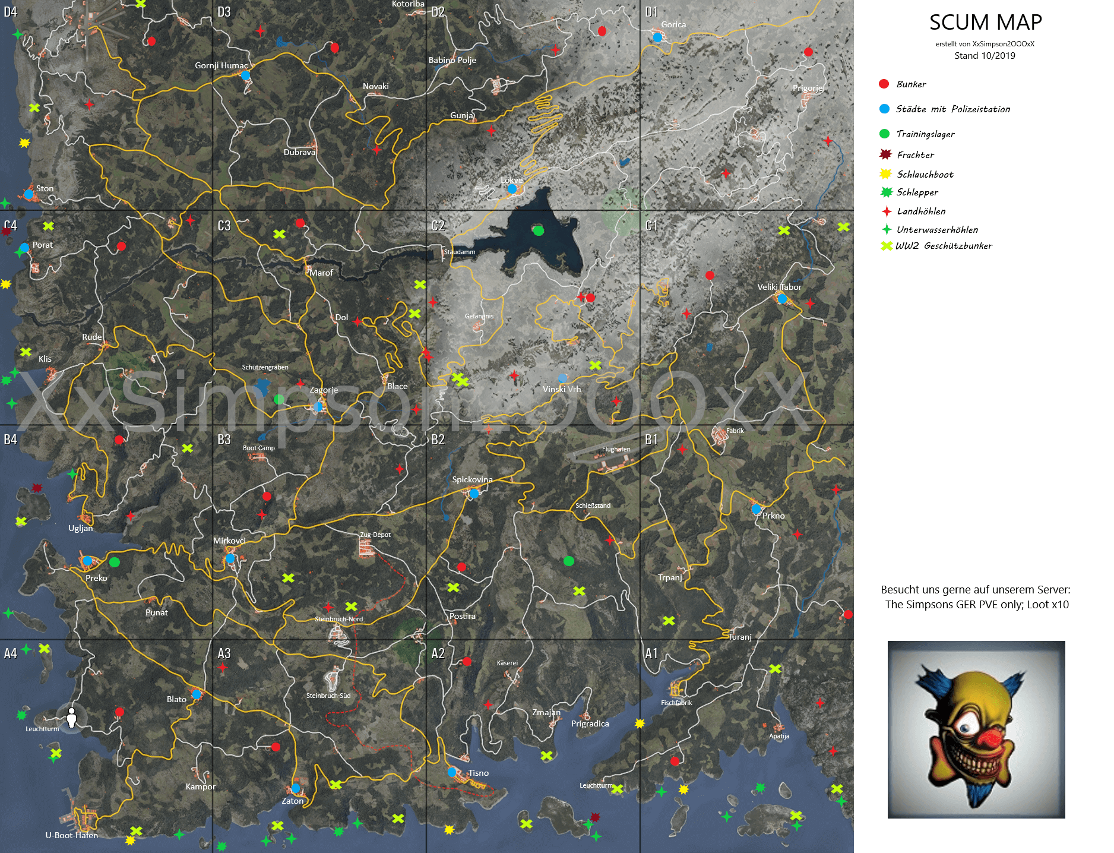Screen dimensions: 1114x853
Task: Click the dark red Frachter legend star
Action: click(x=885, y=154)
